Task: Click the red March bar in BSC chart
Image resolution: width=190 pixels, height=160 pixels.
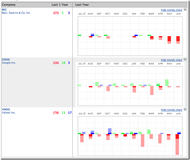Action: 152,38
